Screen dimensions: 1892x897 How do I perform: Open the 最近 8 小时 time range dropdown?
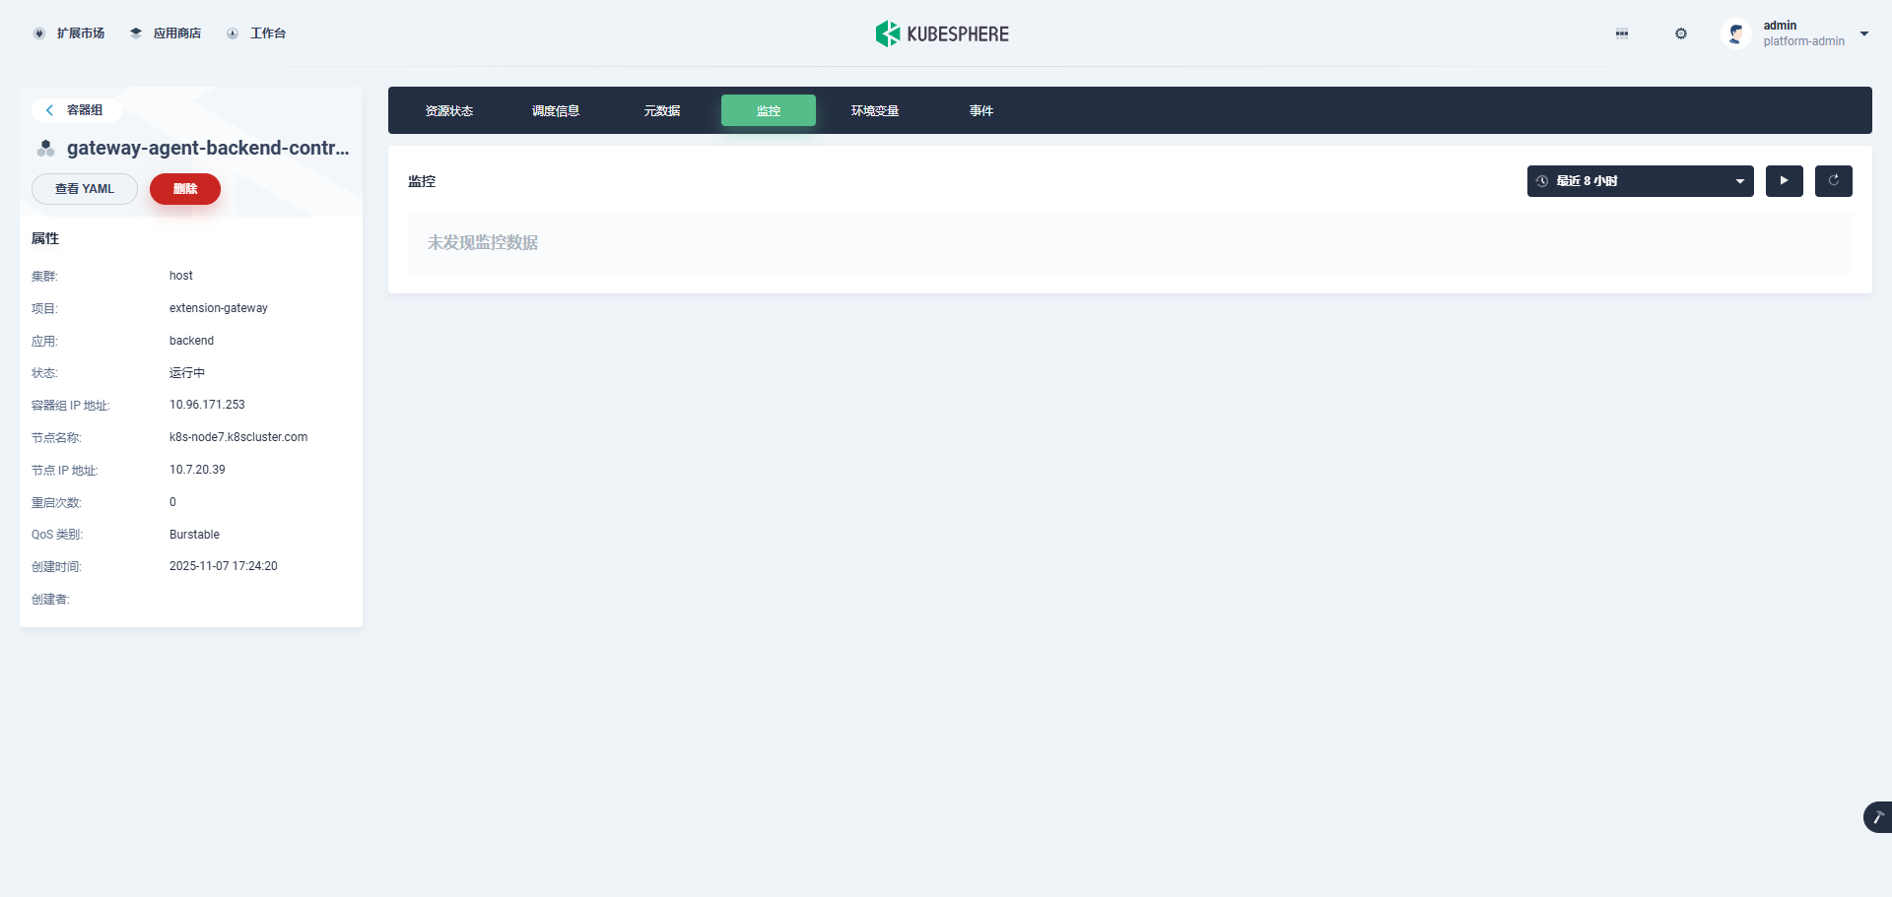pyautogui.click(x=1640, y=181)
